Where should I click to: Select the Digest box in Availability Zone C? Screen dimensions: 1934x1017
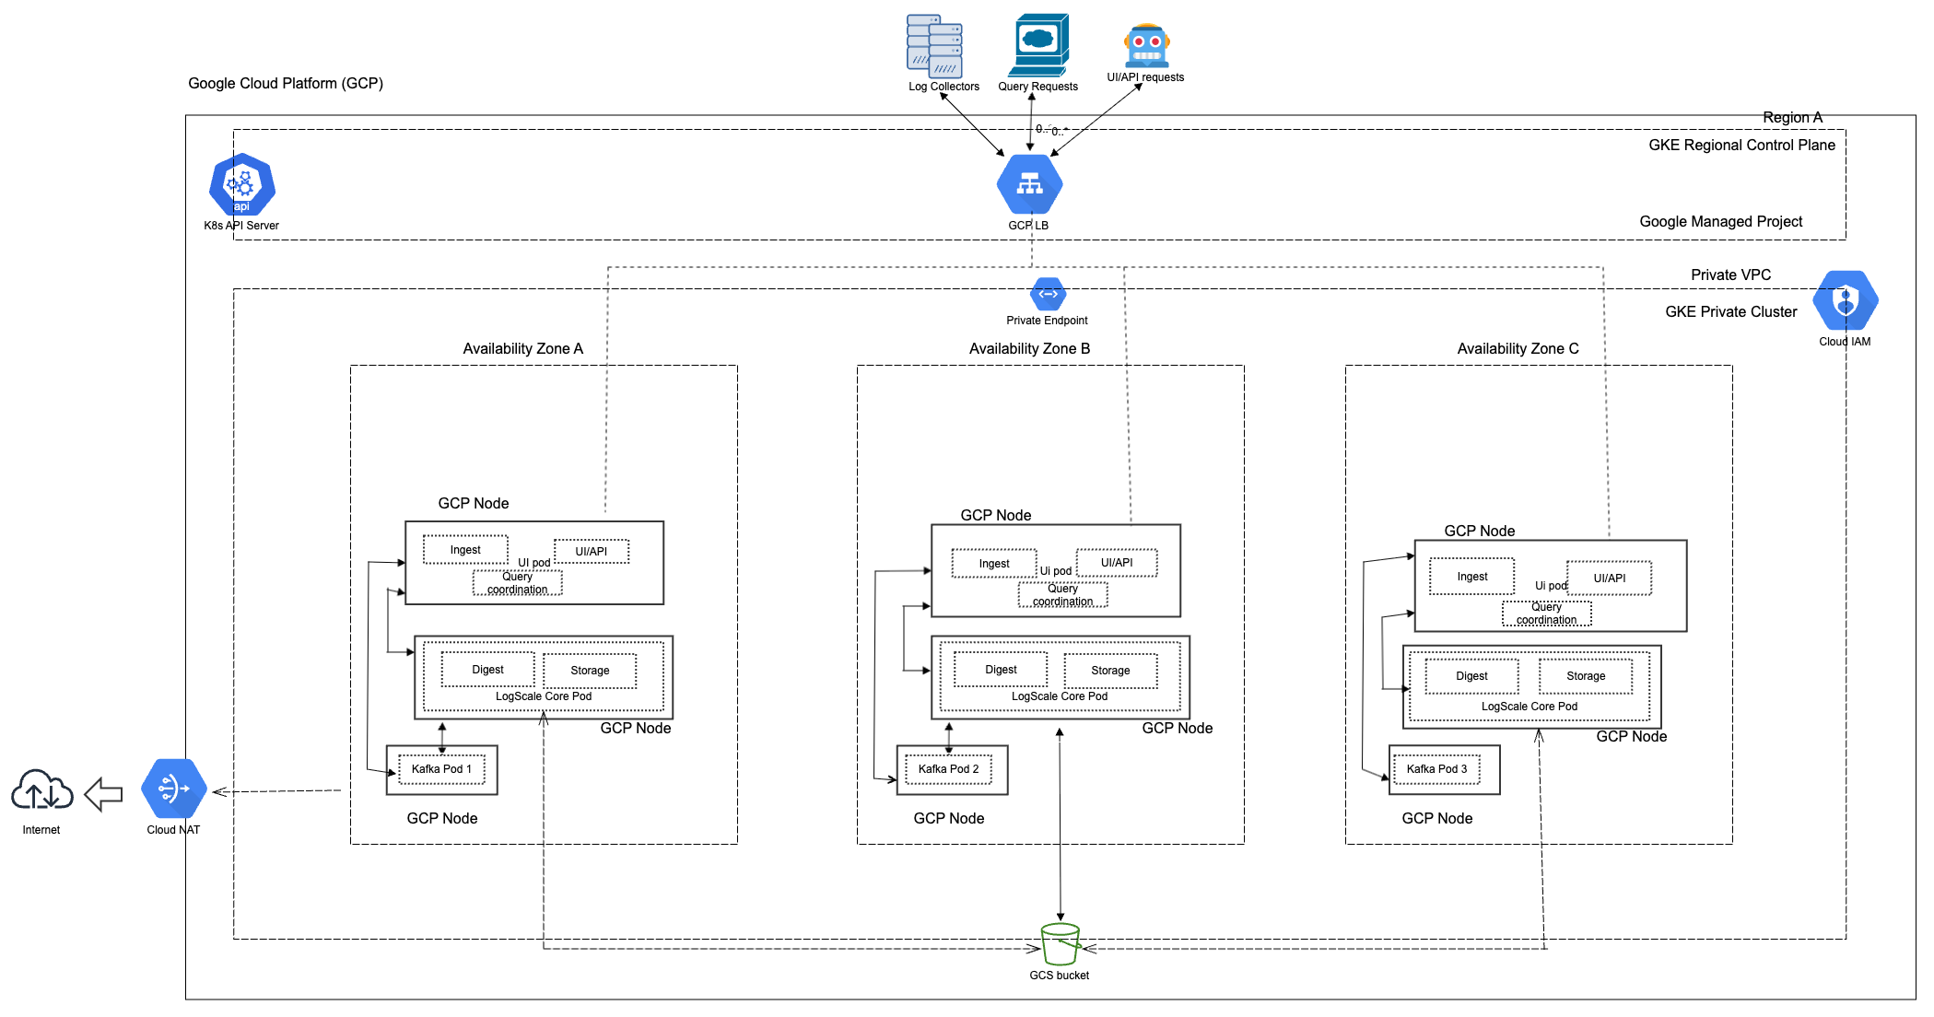click(1471, 675)
